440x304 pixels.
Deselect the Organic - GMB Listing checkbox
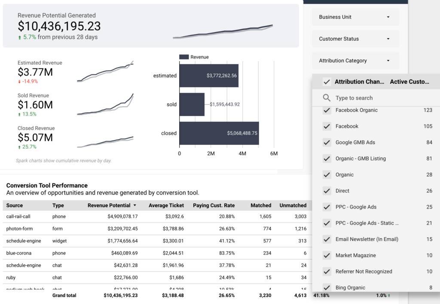click(x=327, y=159)
